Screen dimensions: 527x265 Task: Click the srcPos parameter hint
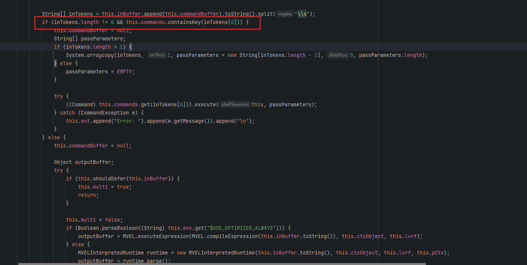[x=157, y=55]
